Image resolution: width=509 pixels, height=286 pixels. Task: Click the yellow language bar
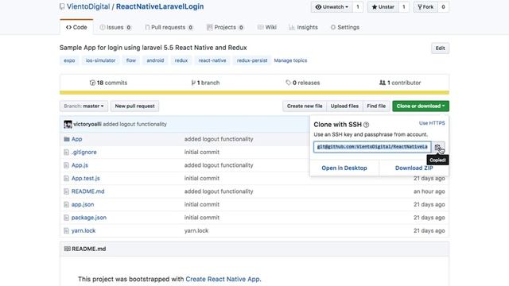click(254, 93)
